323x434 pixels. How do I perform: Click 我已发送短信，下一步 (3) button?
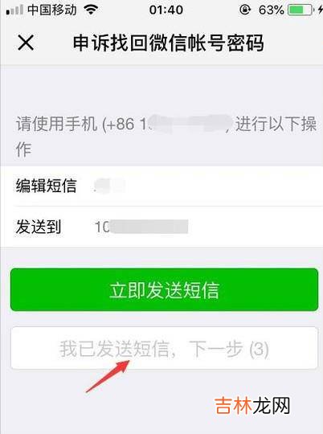pos(164,348)
